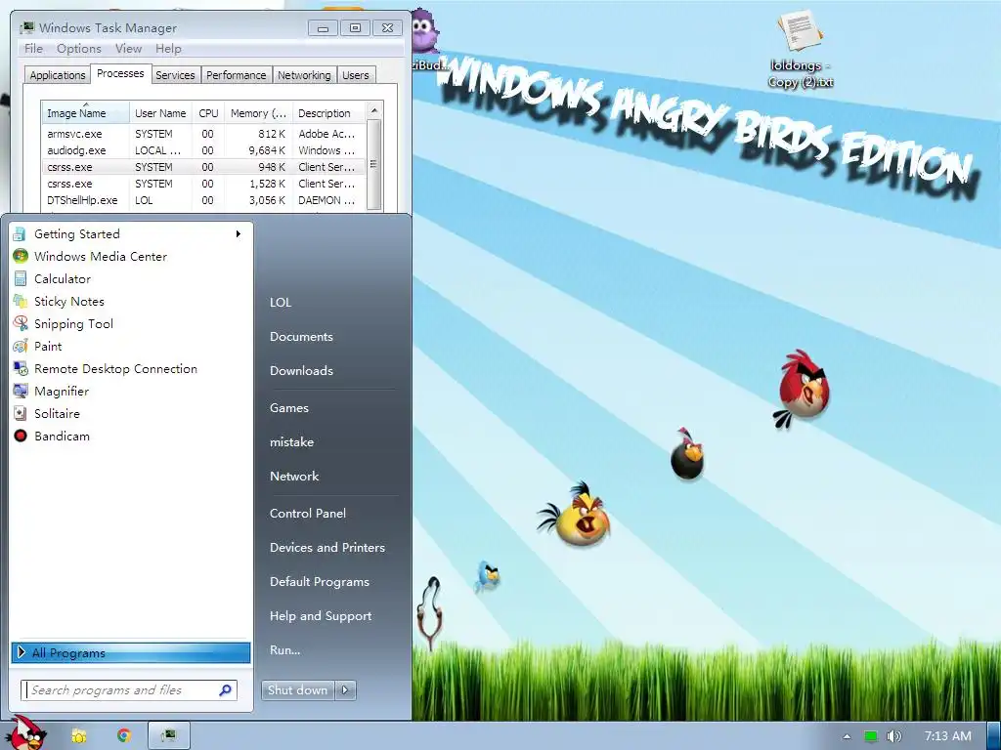Click the search magnifier icon
1001x750 pixels.
(226, 690)
